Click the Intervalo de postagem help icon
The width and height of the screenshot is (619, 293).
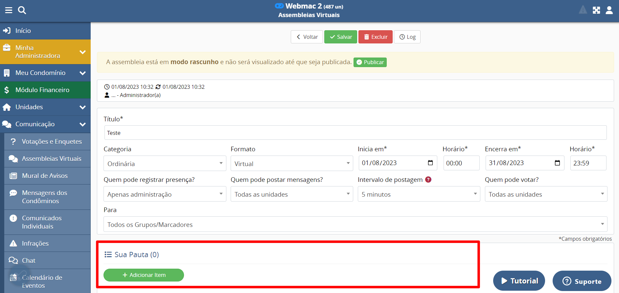coord(428,180)
